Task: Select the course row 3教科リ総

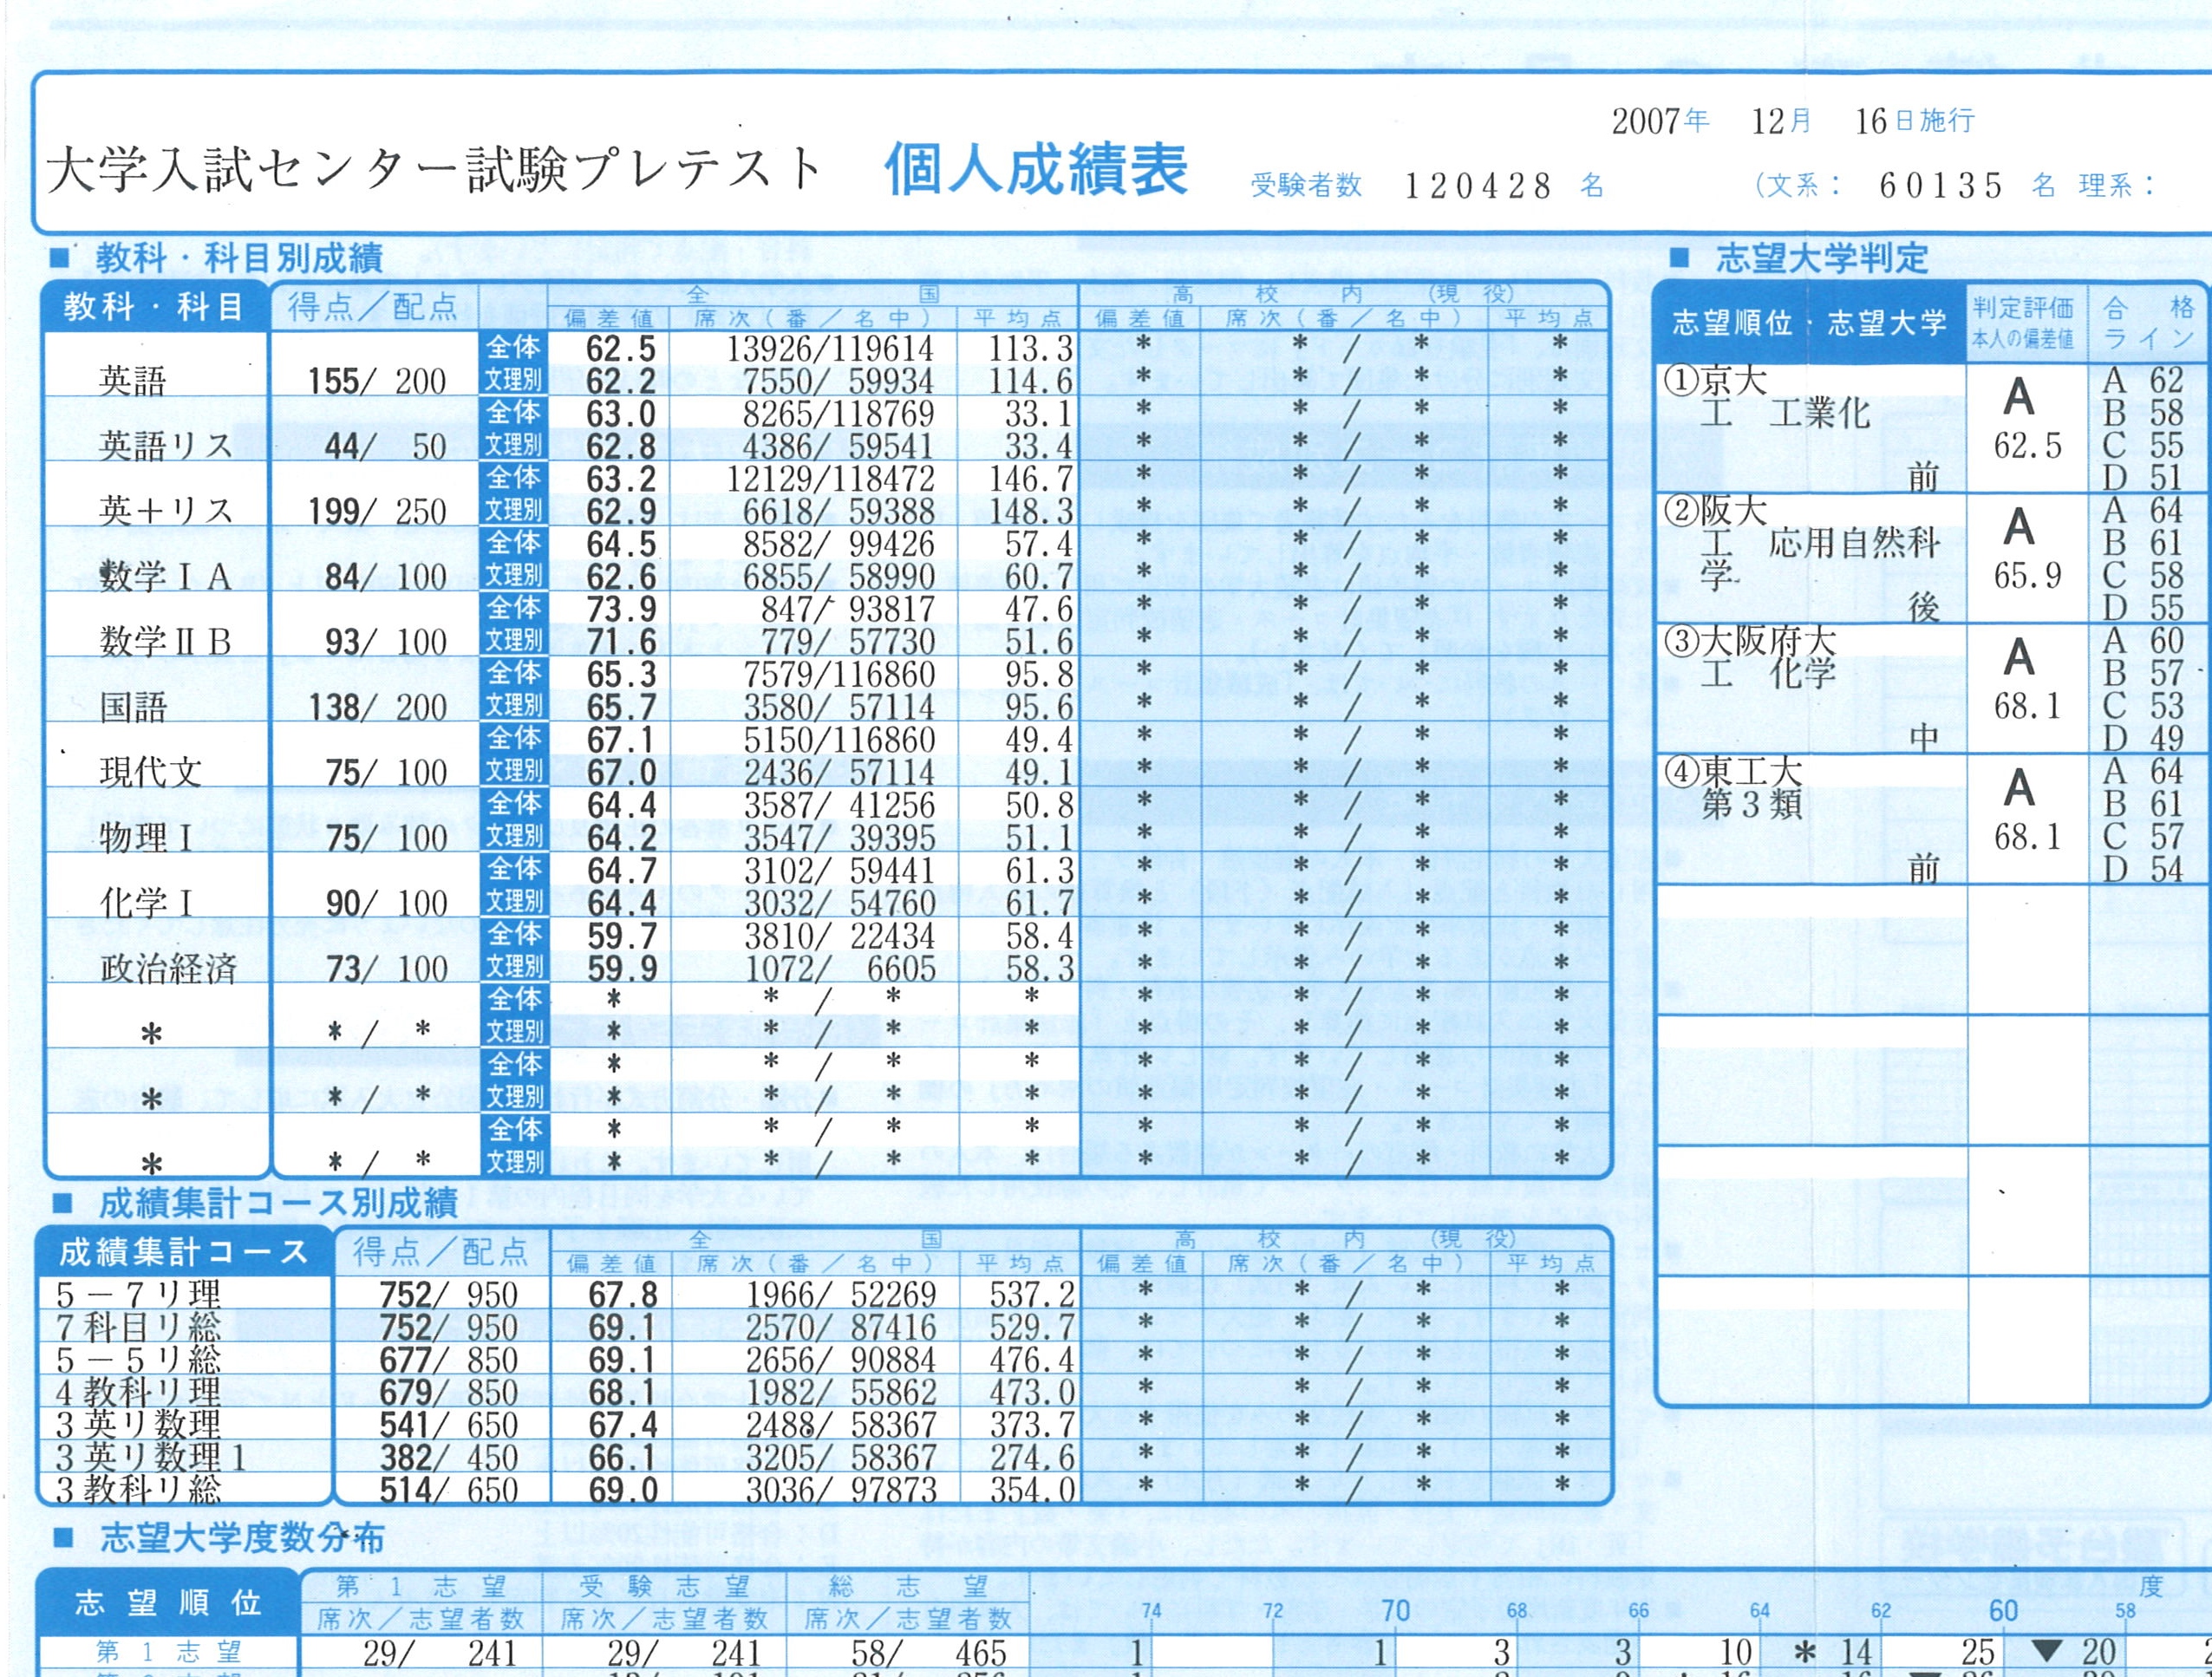Action: pyautogui.click(x=138, y=1490)
